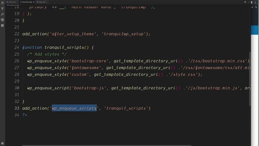This screenshot has width=259, height=146.
Task: Click closing brace on line 20
Action: (x=23, y=20)
